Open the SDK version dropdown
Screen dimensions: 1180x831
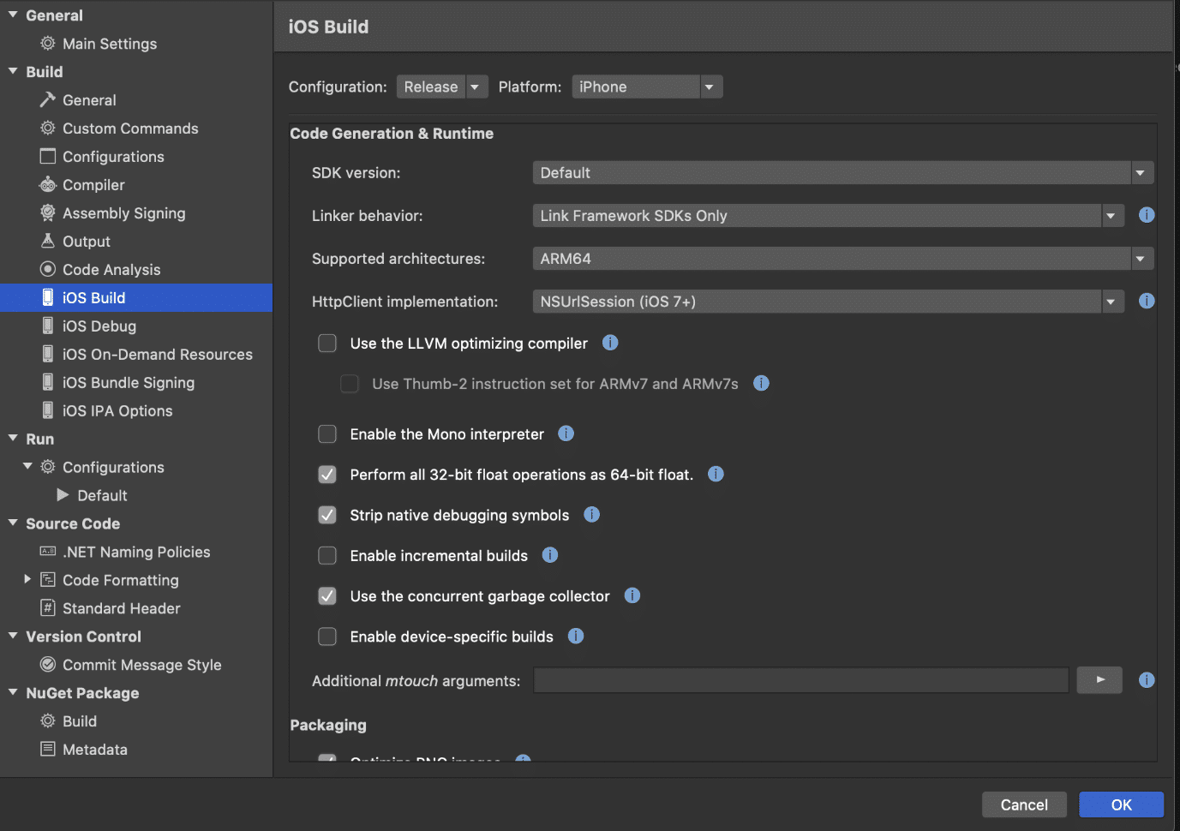tap(843, 173)
